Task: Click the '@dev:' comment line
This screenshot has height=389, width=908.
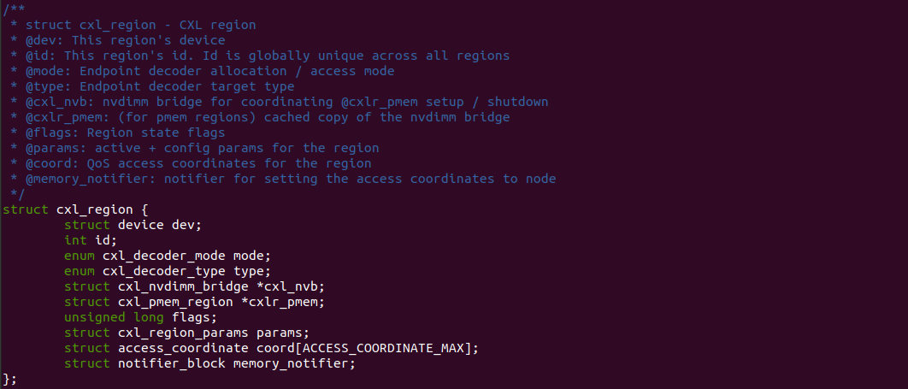Action: click(x=118, y=40)
